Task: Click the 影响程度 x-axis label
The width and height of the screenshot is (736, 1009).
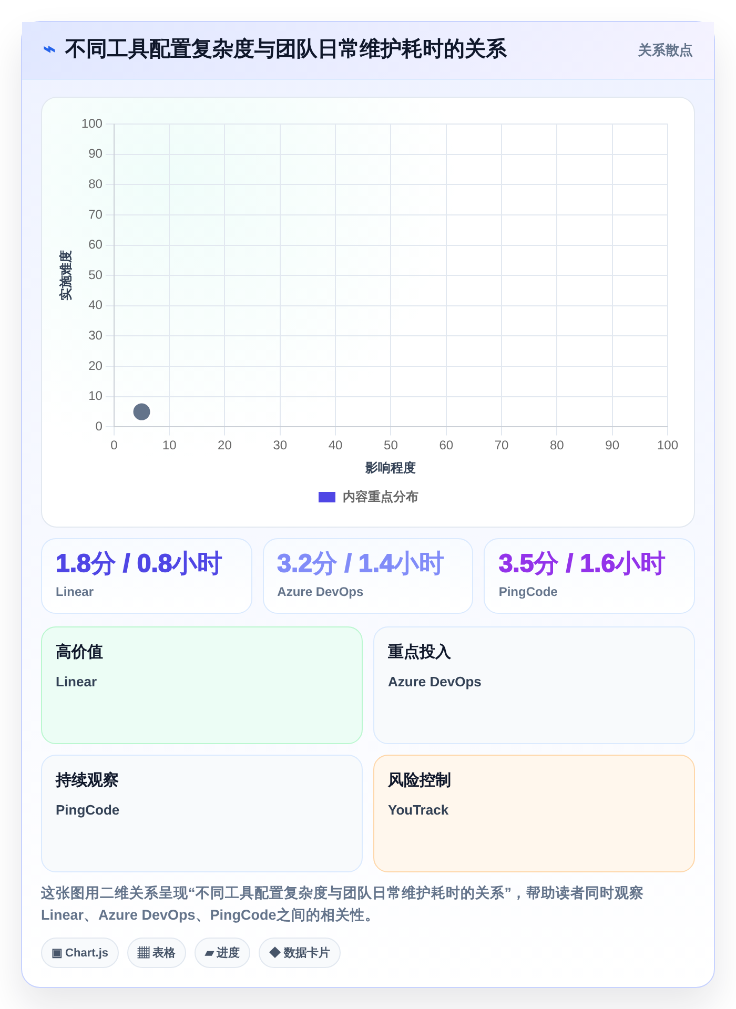Action: click(x=391, y=468)
